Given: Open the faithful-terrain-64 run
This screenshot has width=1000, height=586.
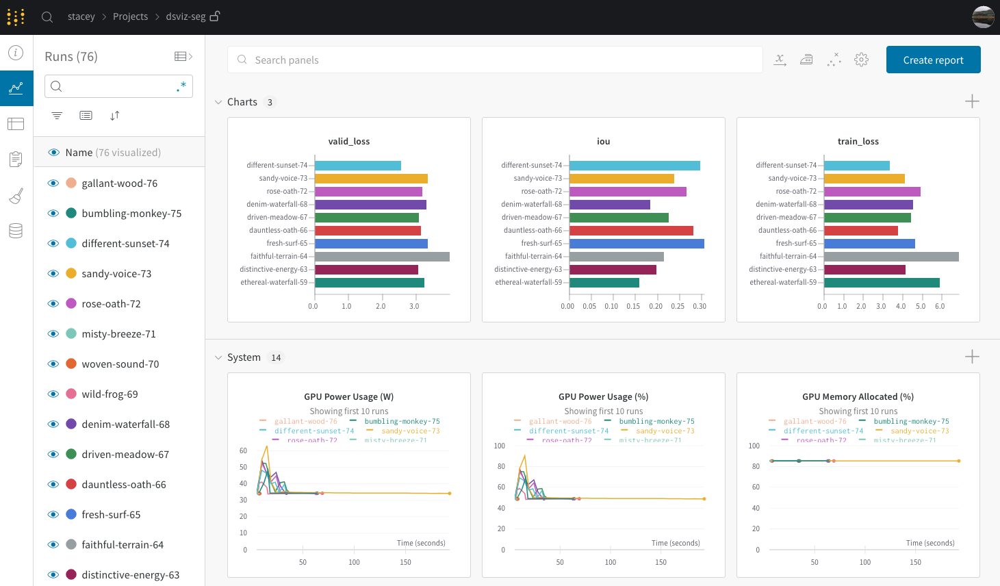Looking at the screenshot, I should coord(123,545).
